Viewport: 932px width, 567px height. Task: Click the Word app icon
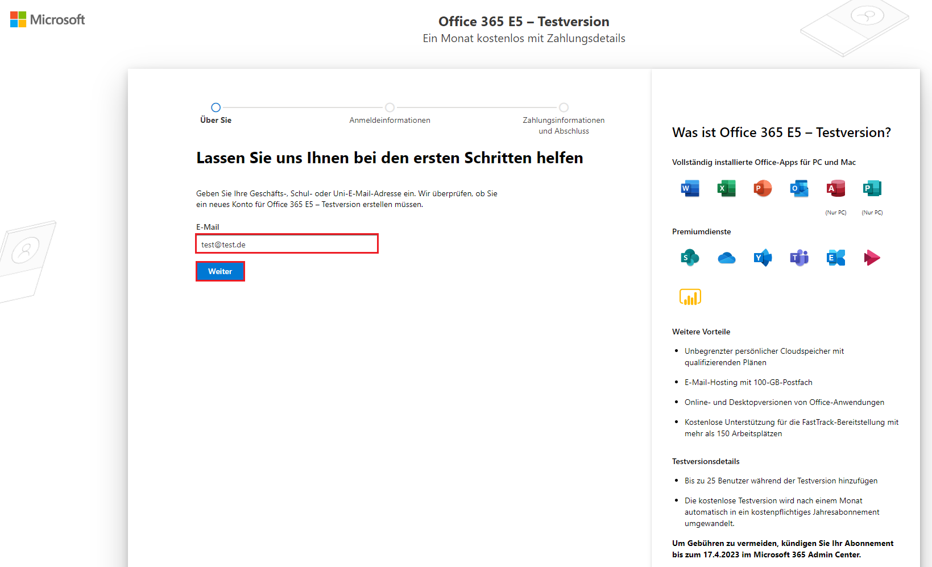coord(690,188)
